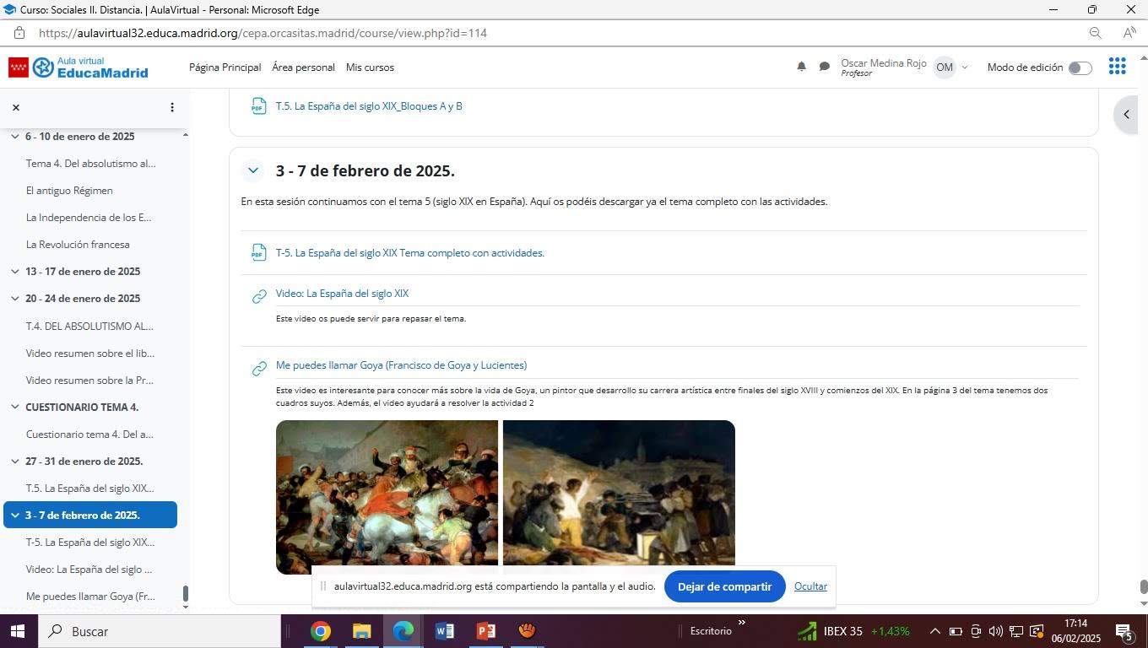1148x648 pixels.
Task: Open the course index options menu
Action: pos(172,107)
